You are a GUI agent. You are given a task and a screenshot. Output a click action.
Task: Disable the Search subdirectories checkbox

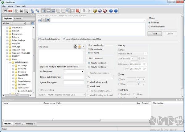coord(39,39)
